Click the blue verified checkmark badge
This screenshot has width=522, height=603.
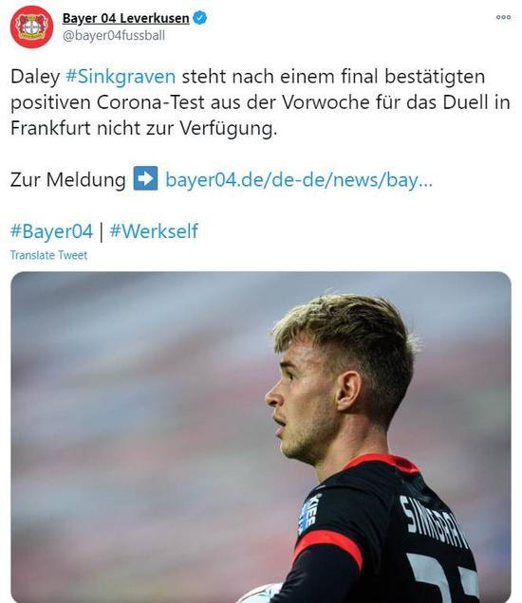200,18
